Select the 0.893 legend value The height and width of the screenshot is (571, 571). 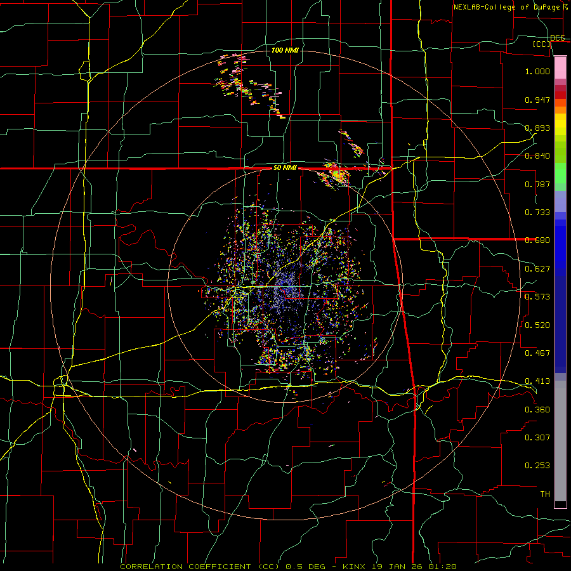tap(537, 128)
